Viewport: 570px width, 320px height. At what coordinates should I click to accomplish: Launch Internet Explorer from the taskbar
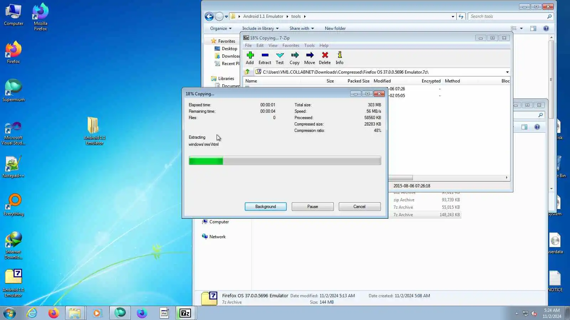click(32, 313)
